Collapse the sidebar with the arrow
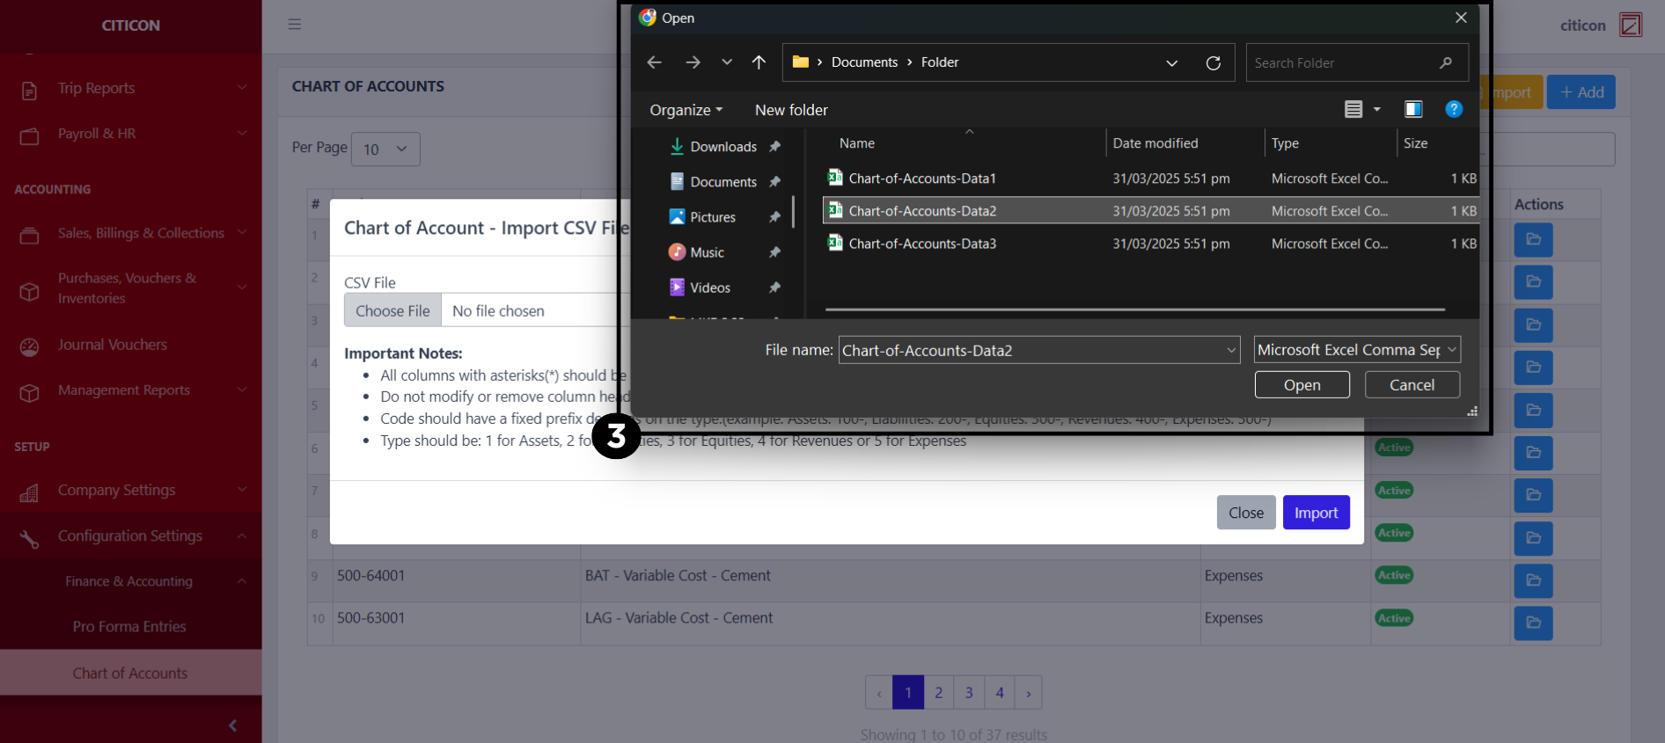This screenshot has width=1665, height=743. 232,725
